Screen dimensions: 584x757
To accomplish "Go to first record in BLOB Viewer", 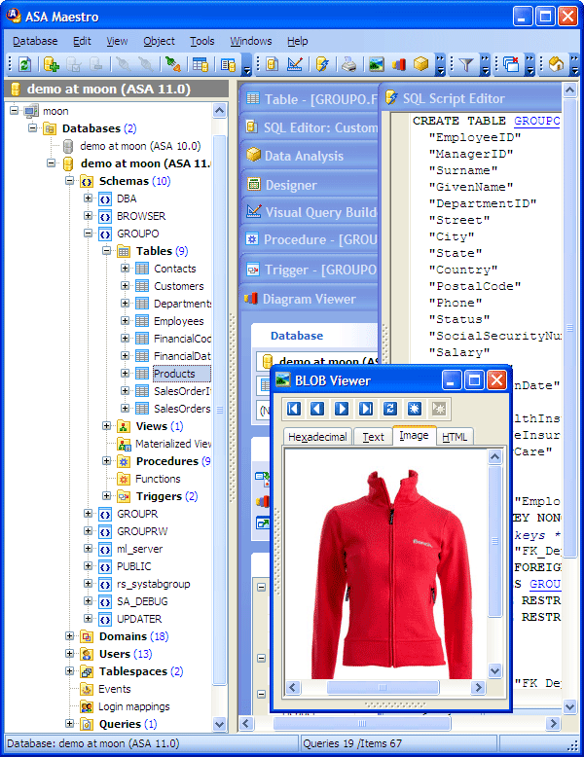I will 294,409.
